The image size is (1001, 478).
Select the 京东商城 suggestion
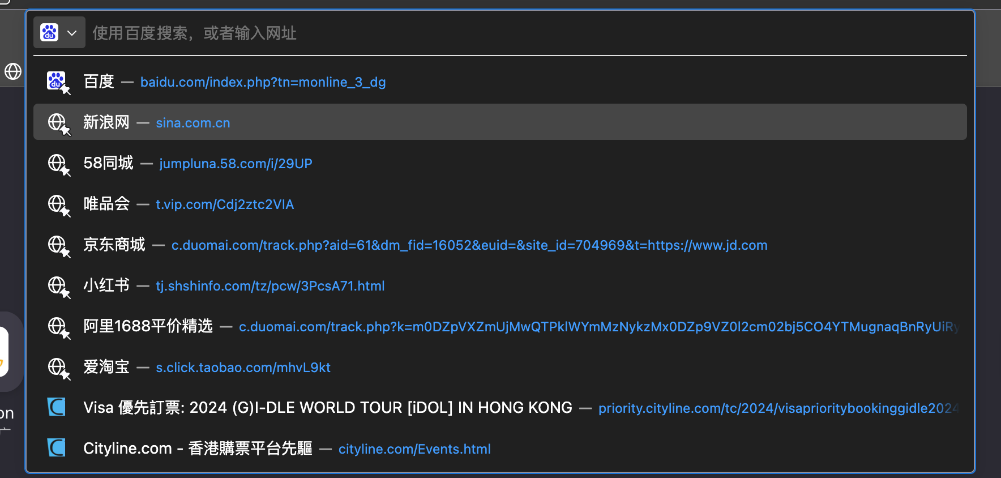click(x=500, y=245)
